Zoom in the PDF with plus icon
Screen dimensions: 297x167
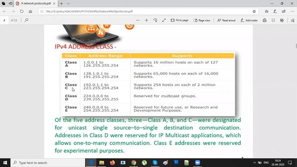(147, 20)
